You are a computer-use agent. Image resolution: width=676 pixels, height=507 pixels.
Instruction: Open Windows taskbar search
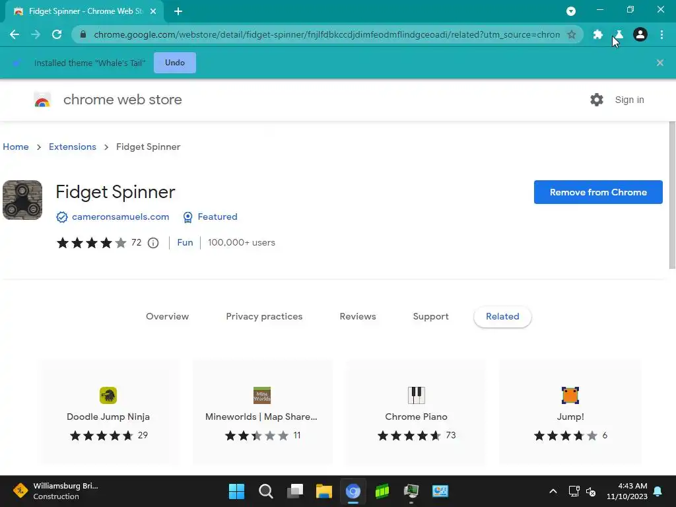click(x=265, y=491)
